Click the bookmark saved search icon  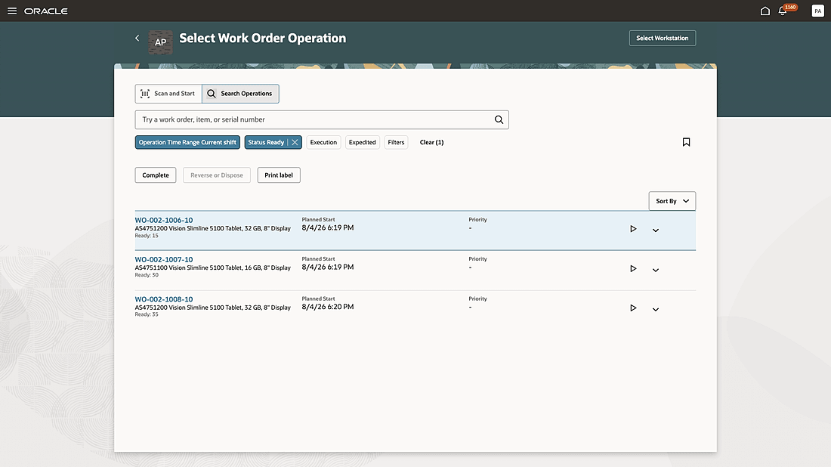click(x=686, y=142)
